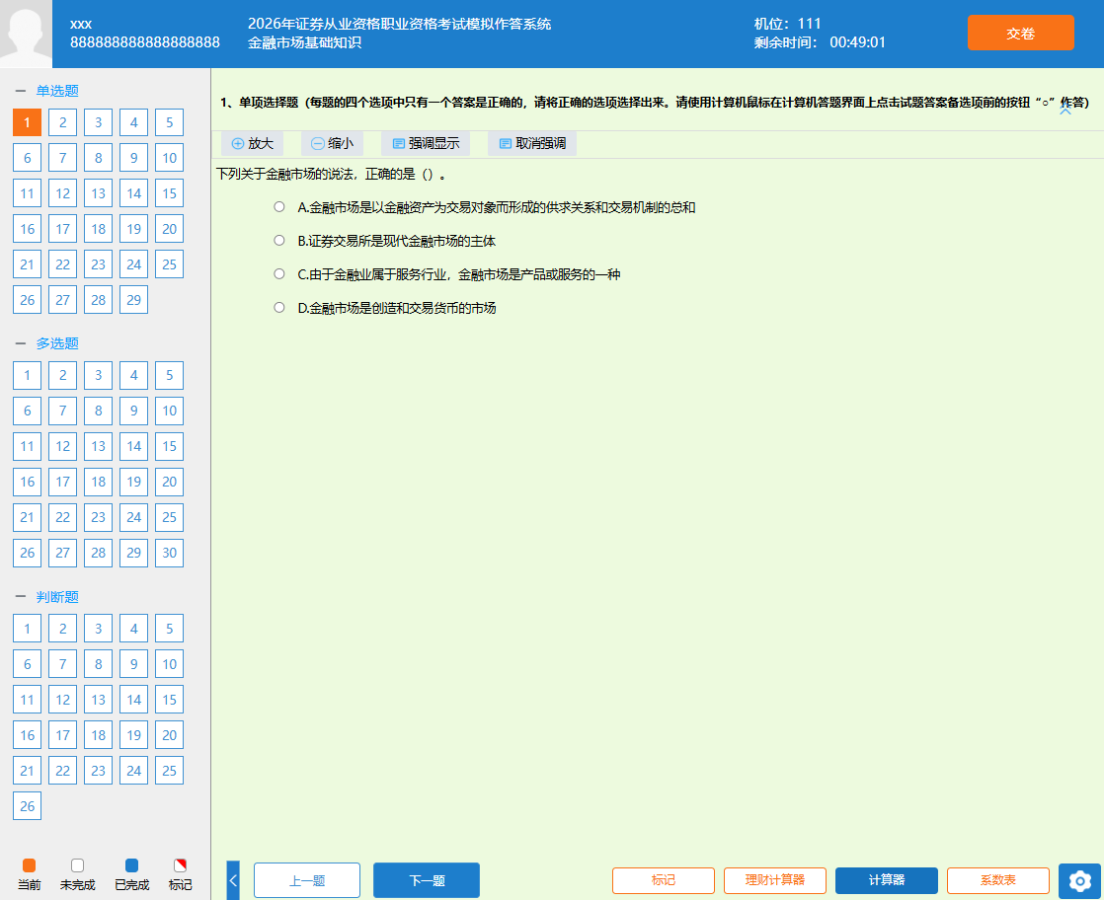The image size is (1104, 900).
Task: Jump to multiple-choice question 11
Action: (28, 446)
